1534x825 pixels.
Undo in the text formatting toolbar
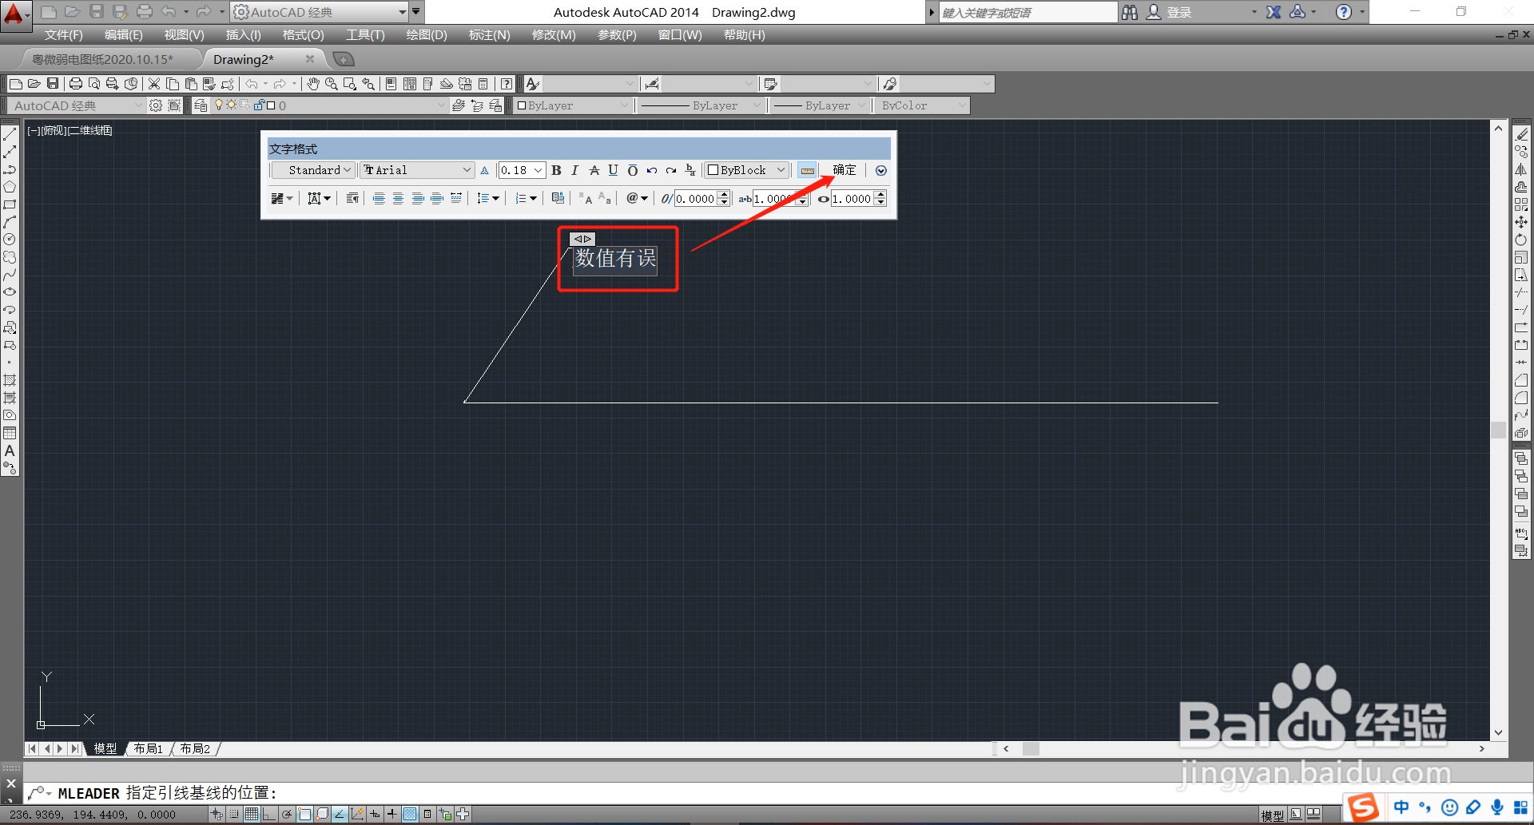point(652,170)
